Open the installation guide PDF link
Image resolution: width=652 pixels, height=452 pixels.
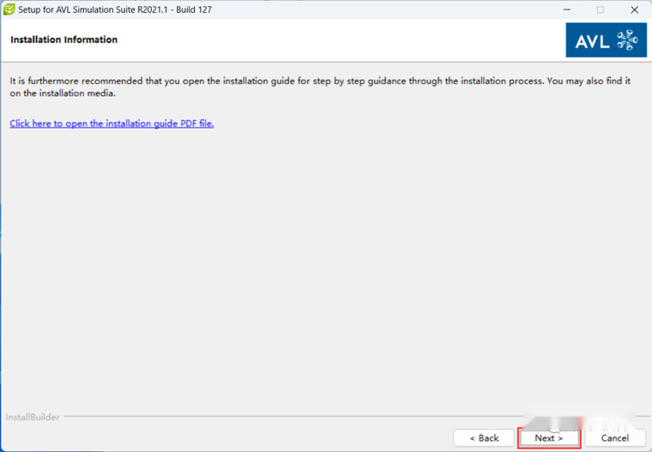pyautogui.click(x=112, y=124)
